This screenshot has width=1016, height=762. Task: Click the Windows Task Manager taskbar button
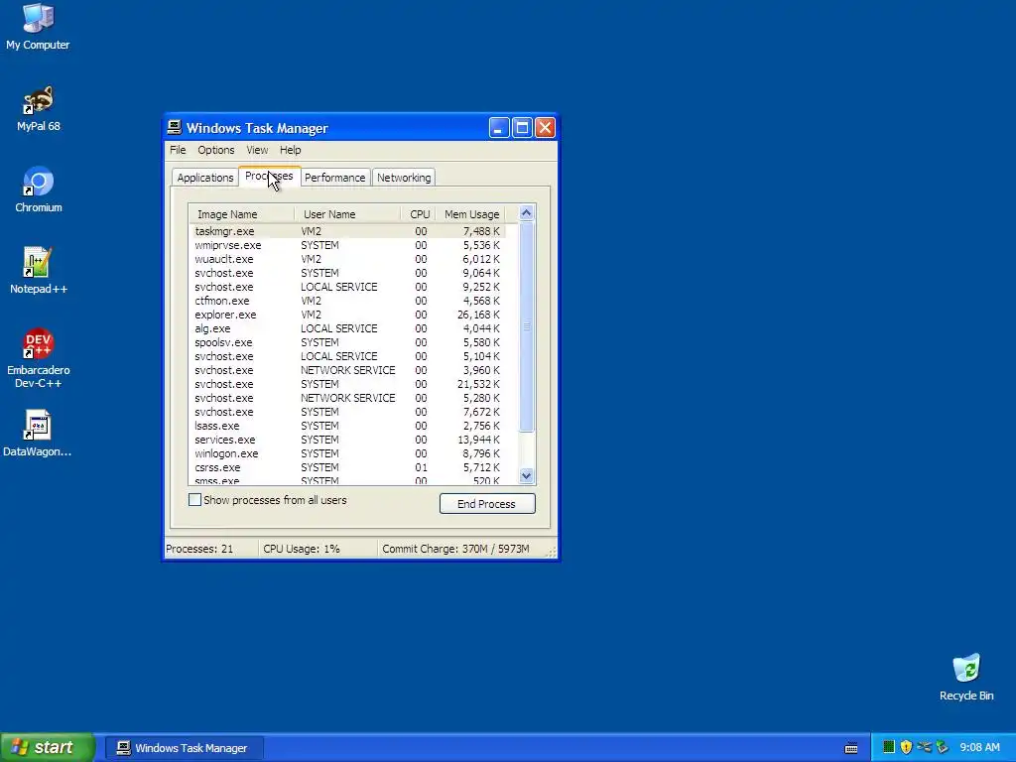pyautogui.click(x=184, y=748)
